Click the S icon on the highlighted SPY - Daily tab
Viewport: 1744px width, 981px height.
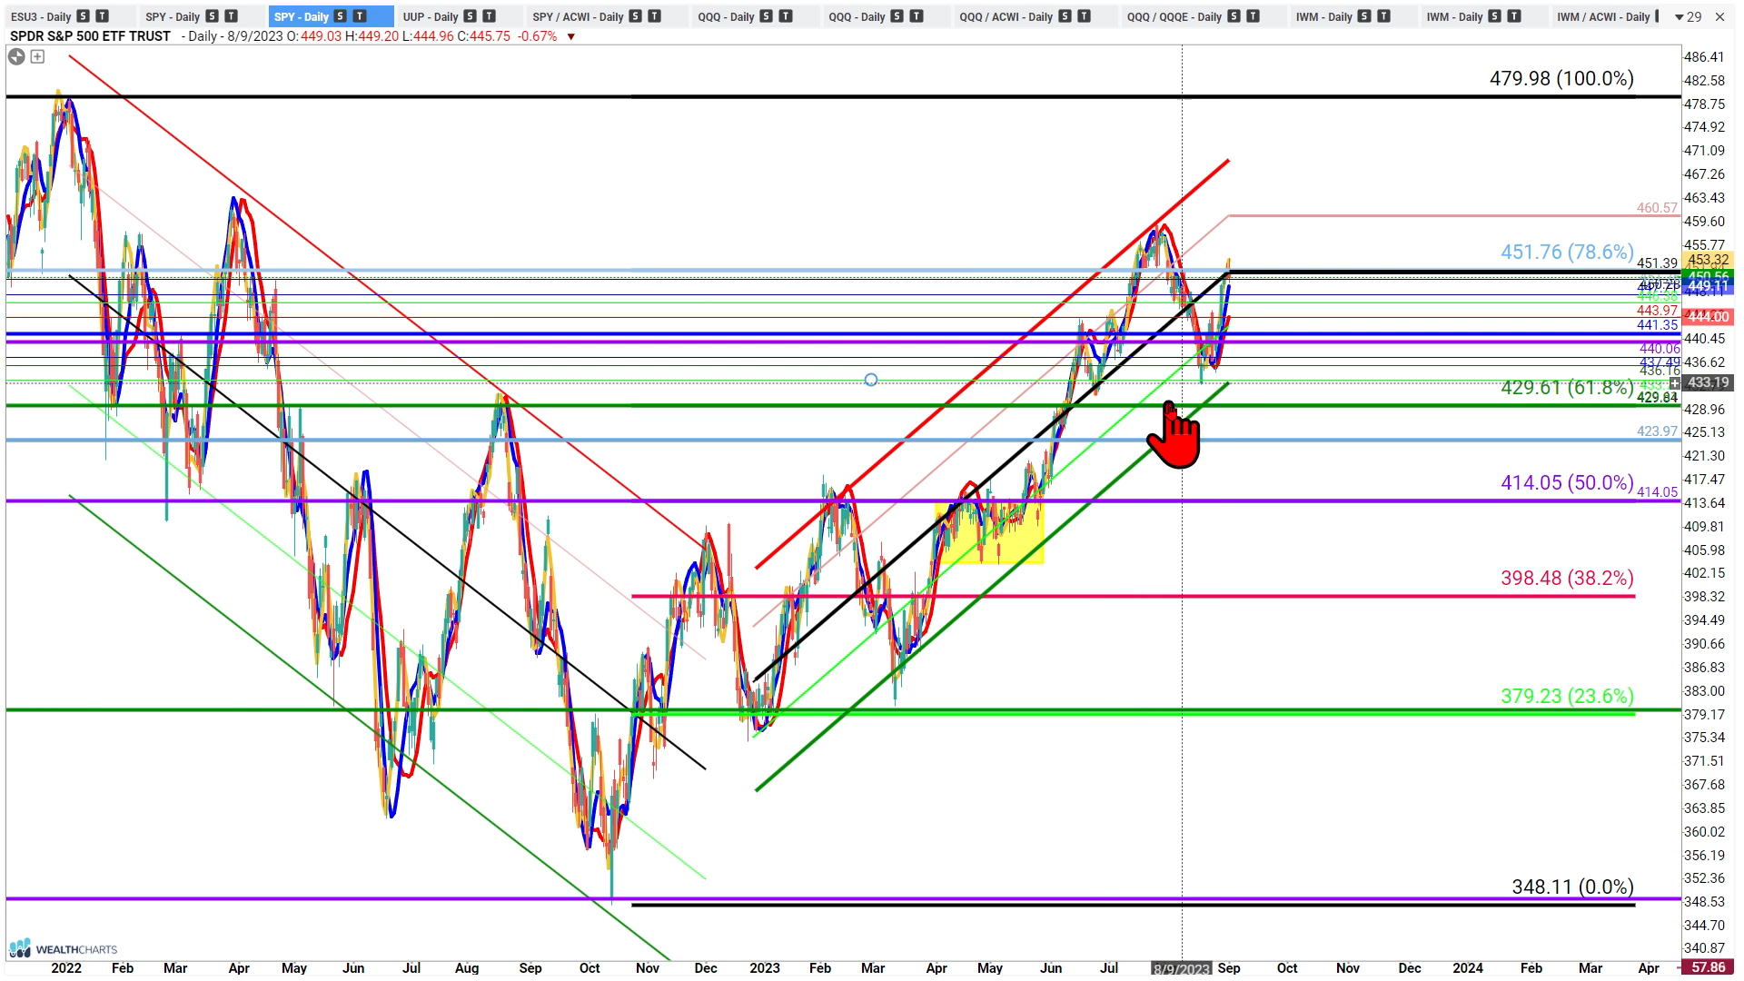point(341,16)
